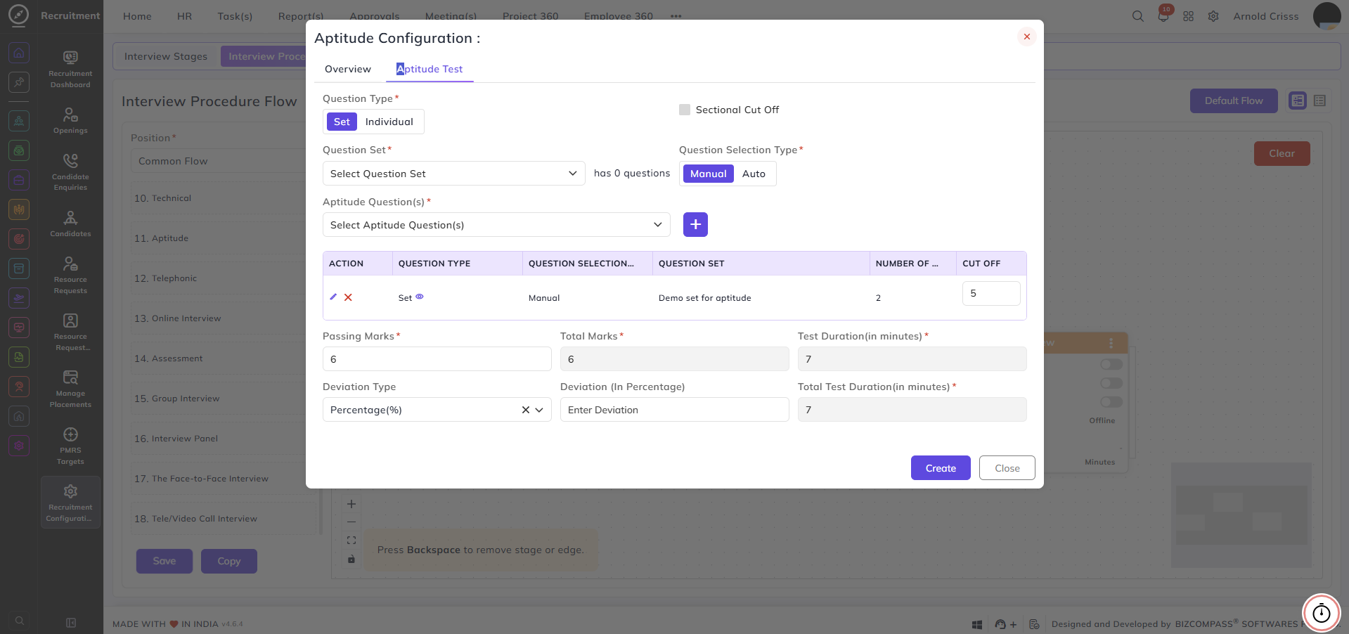This screenshot has height=634, width=1349.
Task: Switch to the Aptitude Test tab
Action: tap(430, 69)
